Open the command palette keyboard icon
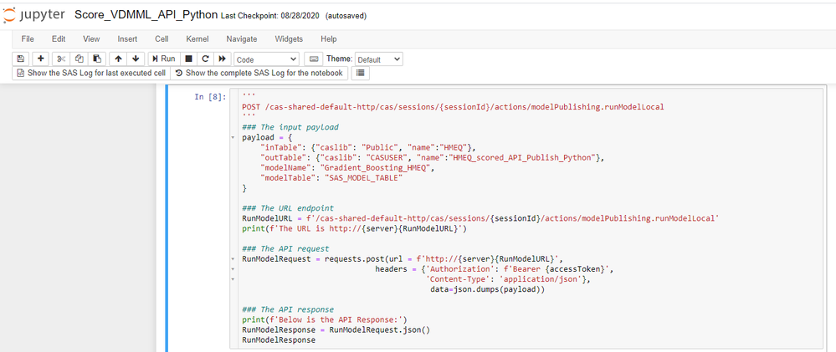 [314, 59]
